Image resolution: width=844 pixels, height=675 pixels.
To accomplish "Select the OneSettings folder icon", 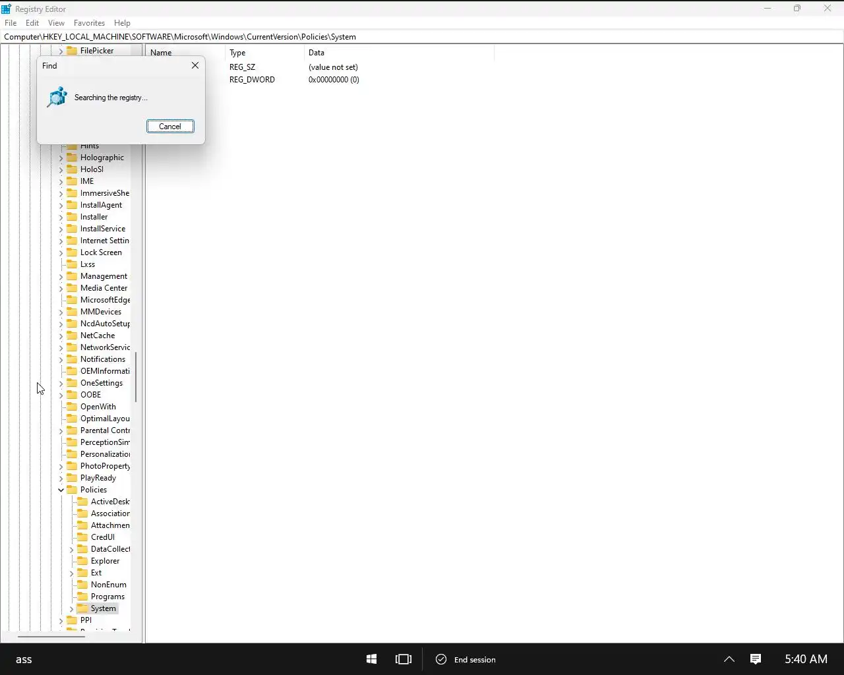I will [72, 383].
